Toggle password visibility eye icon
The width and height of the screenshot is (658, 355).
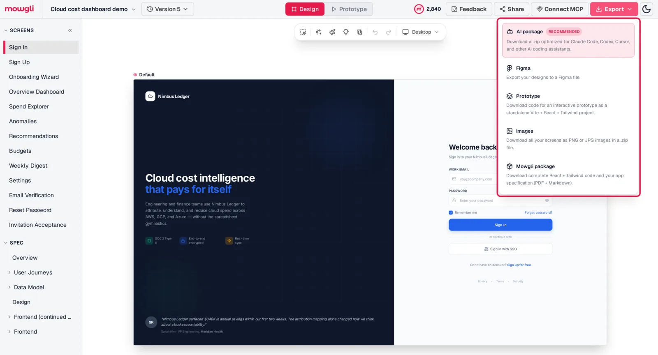(547, 201)
